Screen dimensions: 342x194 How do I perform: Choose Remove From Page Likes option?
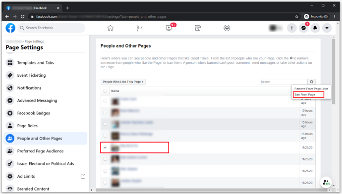pyautogui.click(x=311, y=89)
